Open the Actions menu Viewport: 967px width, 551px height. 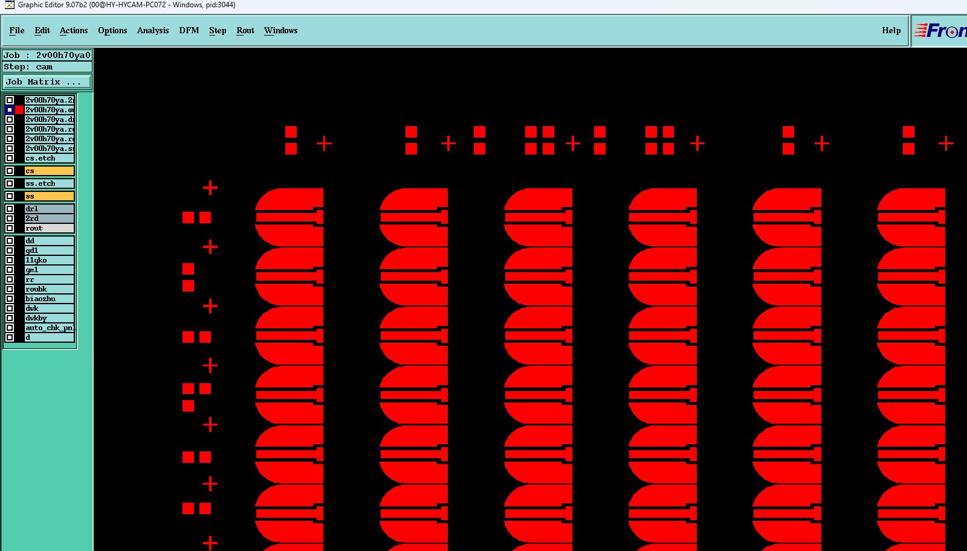click(x=74, y=30)
